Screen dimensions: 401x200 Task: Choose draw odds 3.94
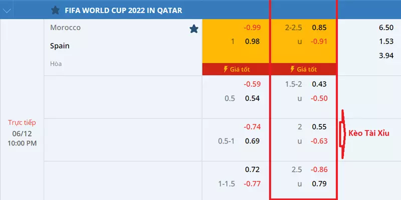pyautogui.click(x=386, y=55)
